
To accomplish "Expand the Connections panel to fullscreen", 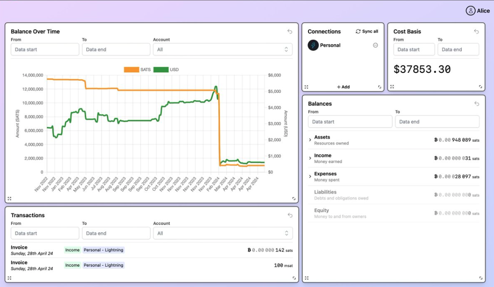I will (306, 87).
